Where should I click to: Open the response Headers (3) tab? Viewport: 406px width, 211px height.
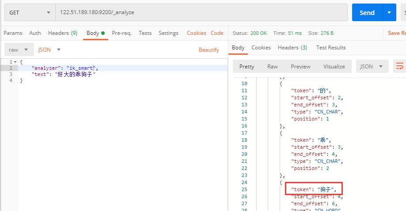tap(292, 48)
